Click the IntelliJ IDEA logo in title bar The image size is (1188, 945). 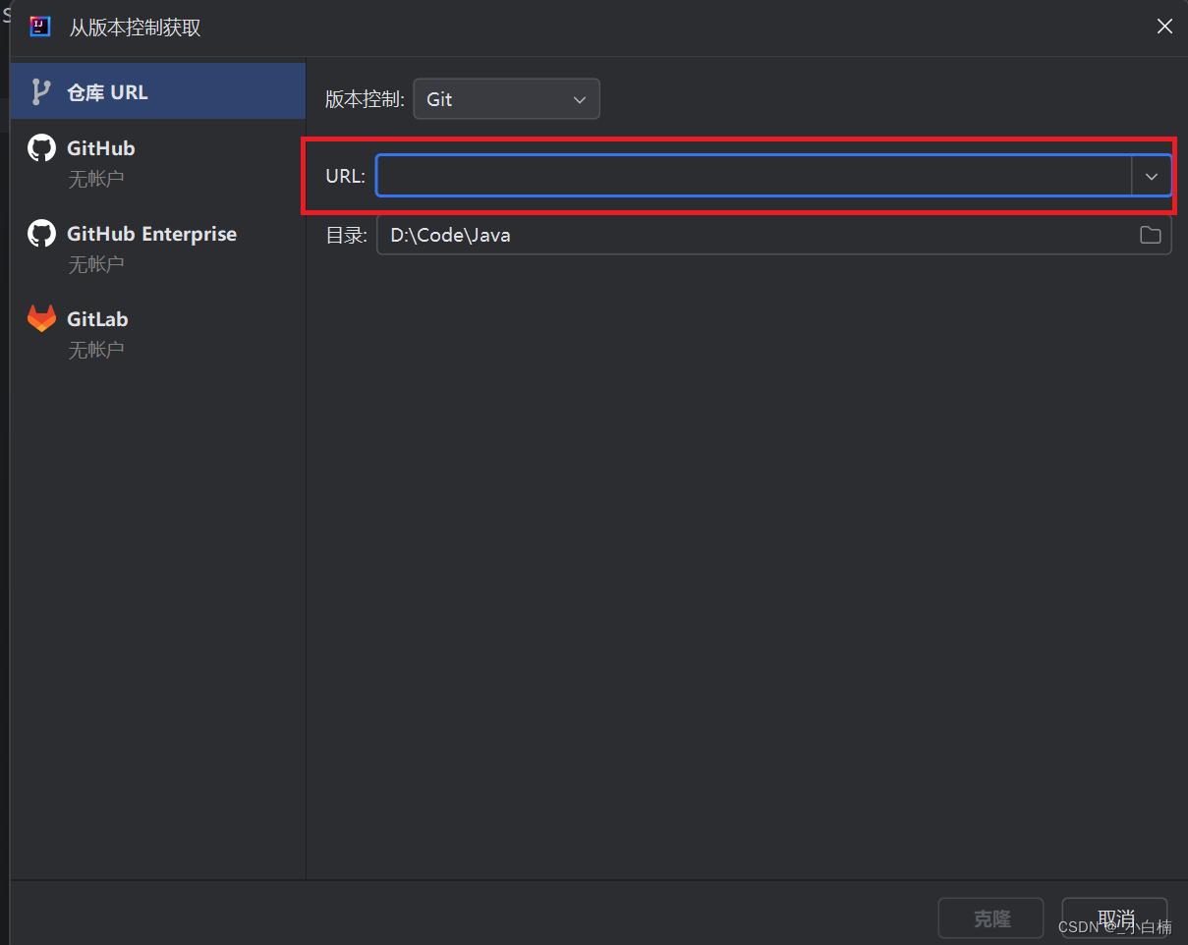[x=39, y=27]
